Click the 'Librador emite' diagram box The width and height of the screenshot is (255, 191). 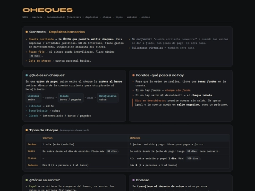click(x=34, y=98)
